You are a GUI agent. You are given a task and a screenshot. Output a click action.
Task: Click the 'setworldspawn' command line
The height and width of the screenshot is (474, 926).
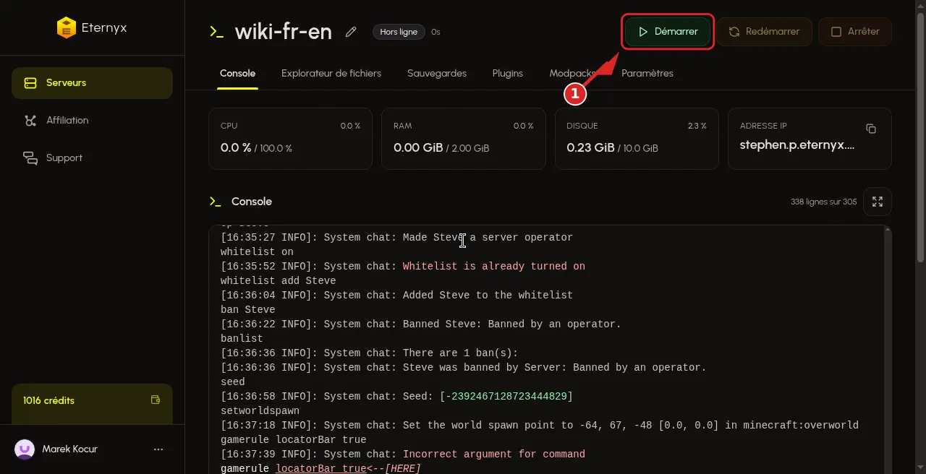(260, 411)
